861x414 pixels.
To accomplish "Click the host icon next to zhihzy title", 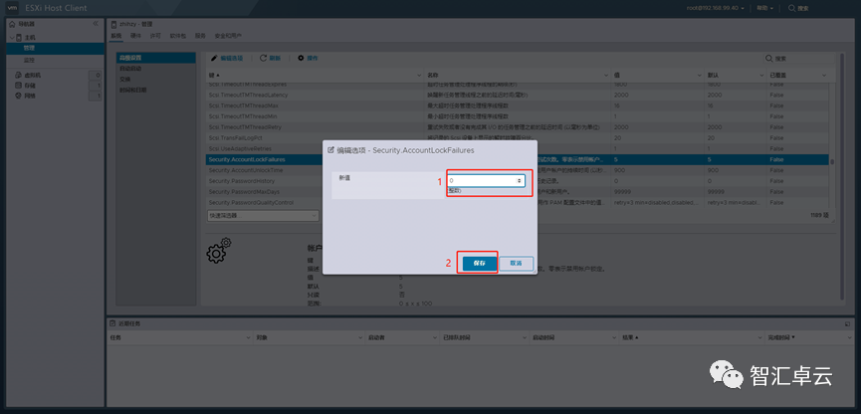I will point(114,25).
